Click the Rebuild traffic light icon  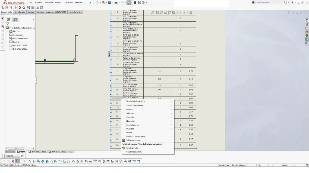(x=135, y=2)
